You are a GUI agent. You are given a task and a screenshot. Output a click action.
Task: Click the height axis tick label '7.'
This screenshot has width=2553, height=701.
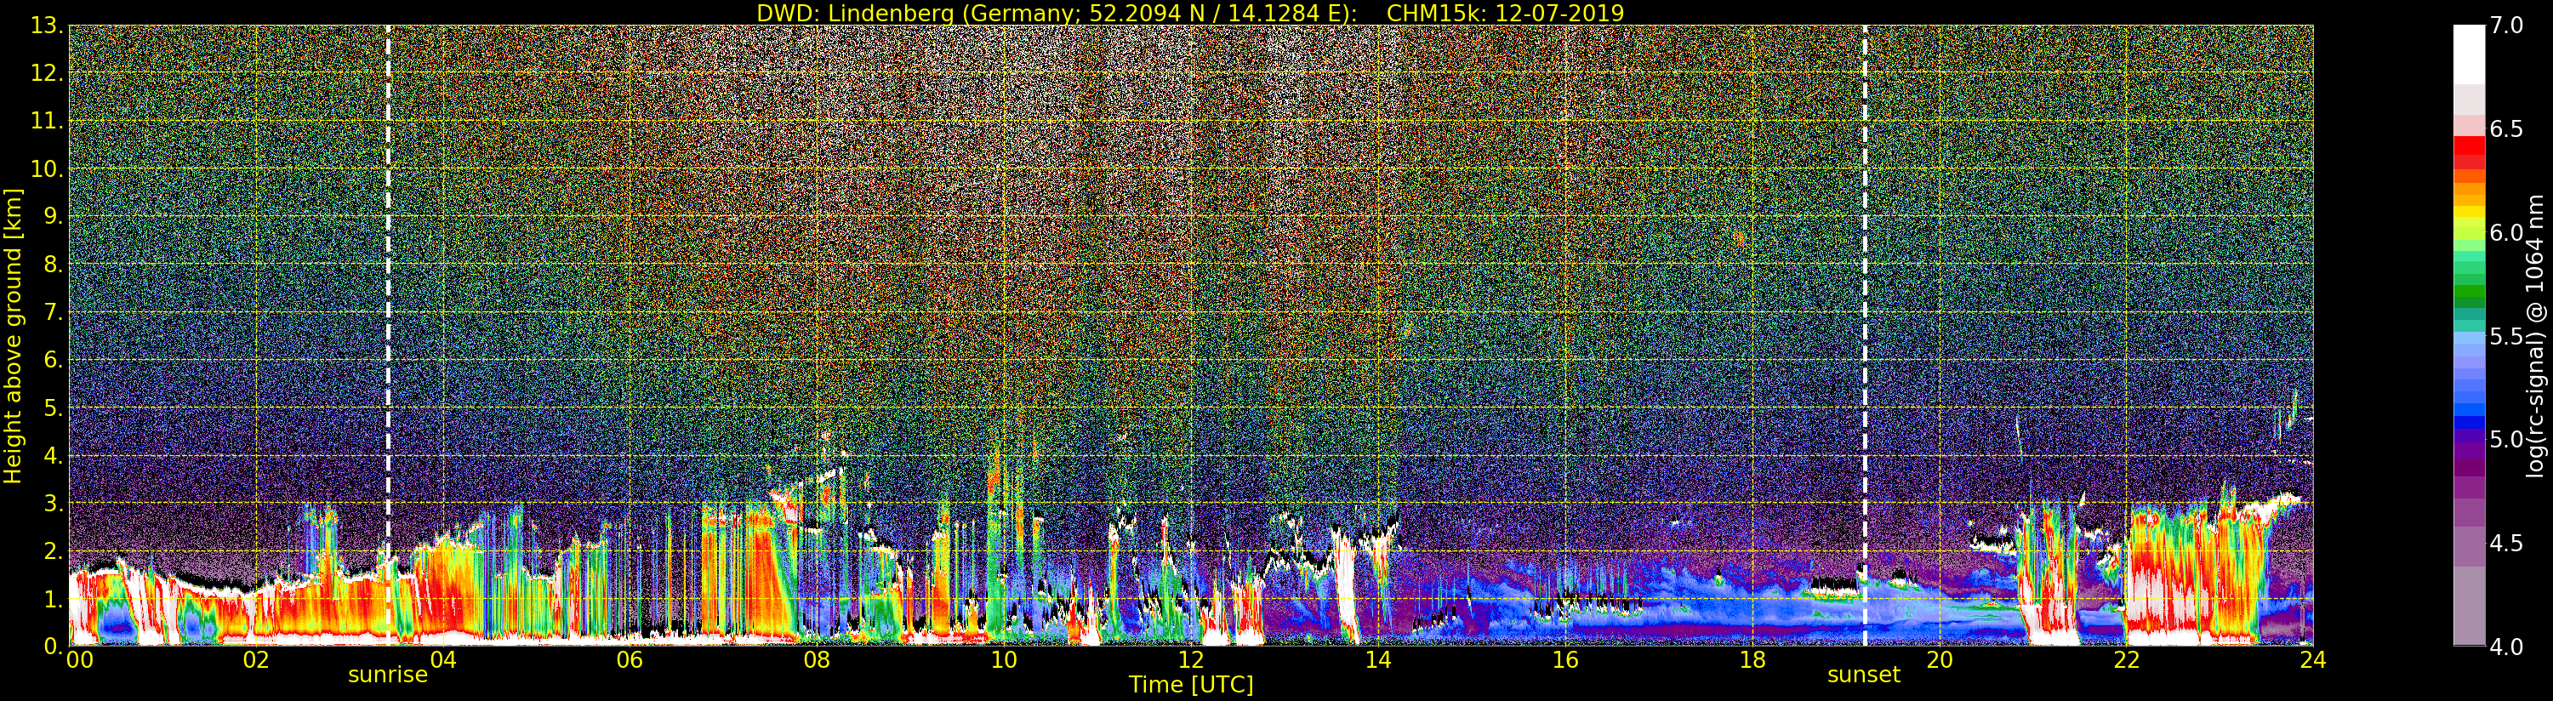54,312
